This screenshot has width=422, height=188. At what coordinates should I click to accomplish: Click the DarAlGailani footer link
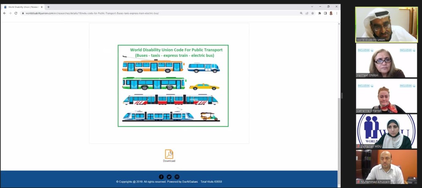click(x=190, y=182)
